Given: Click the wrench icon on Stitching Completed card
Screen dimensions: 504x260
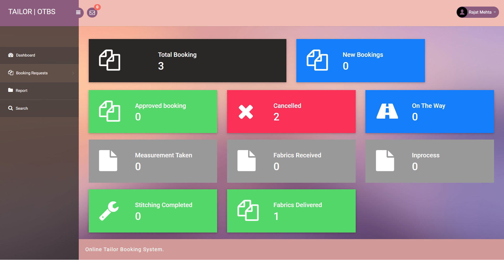Looking at the screenshot, I should [109, 211].
